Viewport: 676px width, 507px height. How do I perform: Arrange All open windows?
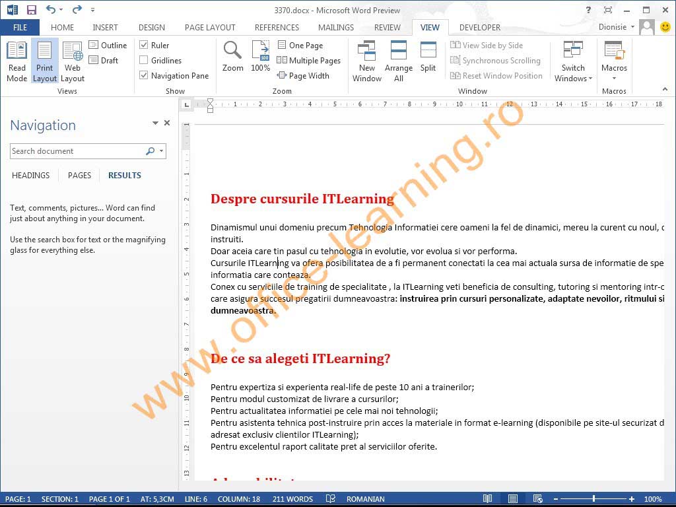tap(398, 61)
